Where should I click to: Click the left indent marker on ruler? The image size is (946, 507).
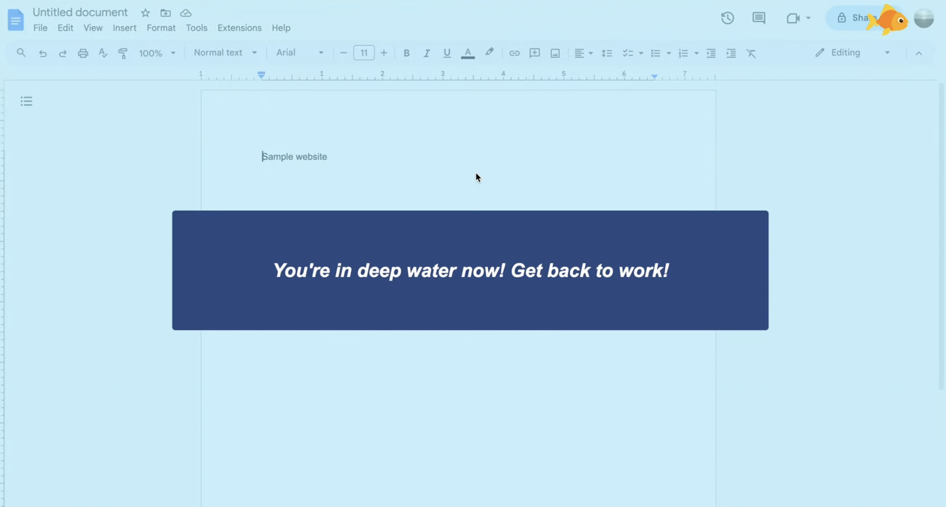[261, 75]
